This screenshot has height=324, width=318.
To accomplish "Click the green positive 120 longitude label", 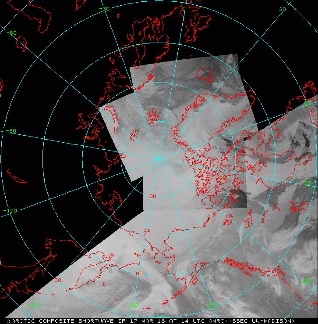I will [x=307, y=281].
